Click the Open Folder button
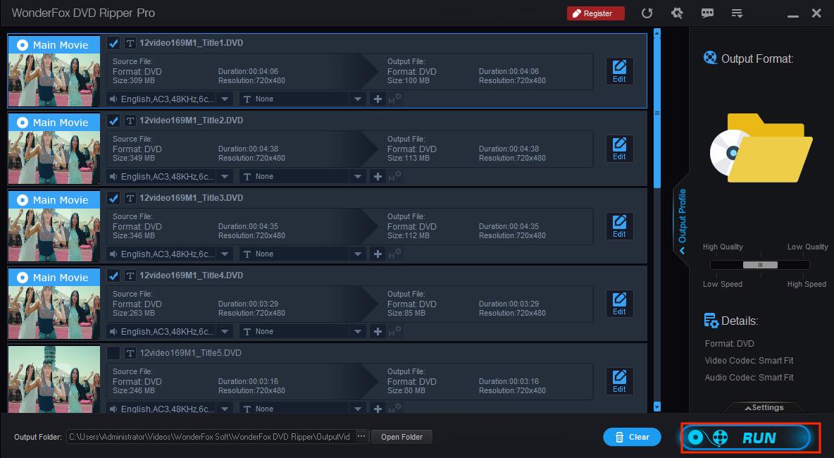 pos(402,437)
